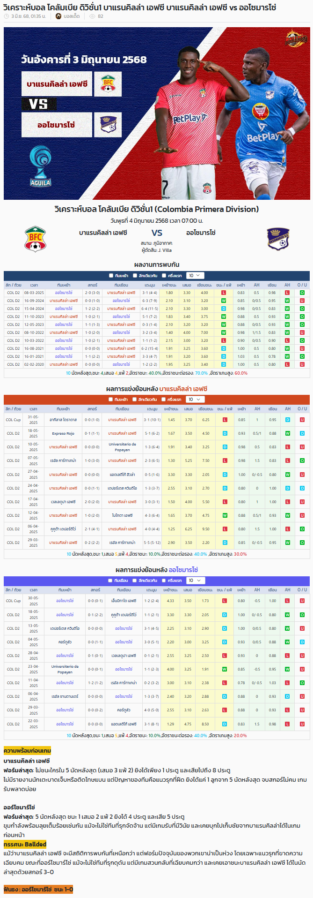Click the 31-05-2025 date in the Barranquilla table
Image resolution: width=313 pixels, height=898 pixels.
[x=33, y=420]
